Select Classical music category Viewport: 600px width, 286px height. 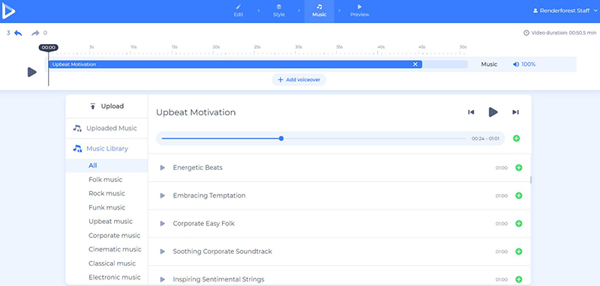[x=112, y=264]
